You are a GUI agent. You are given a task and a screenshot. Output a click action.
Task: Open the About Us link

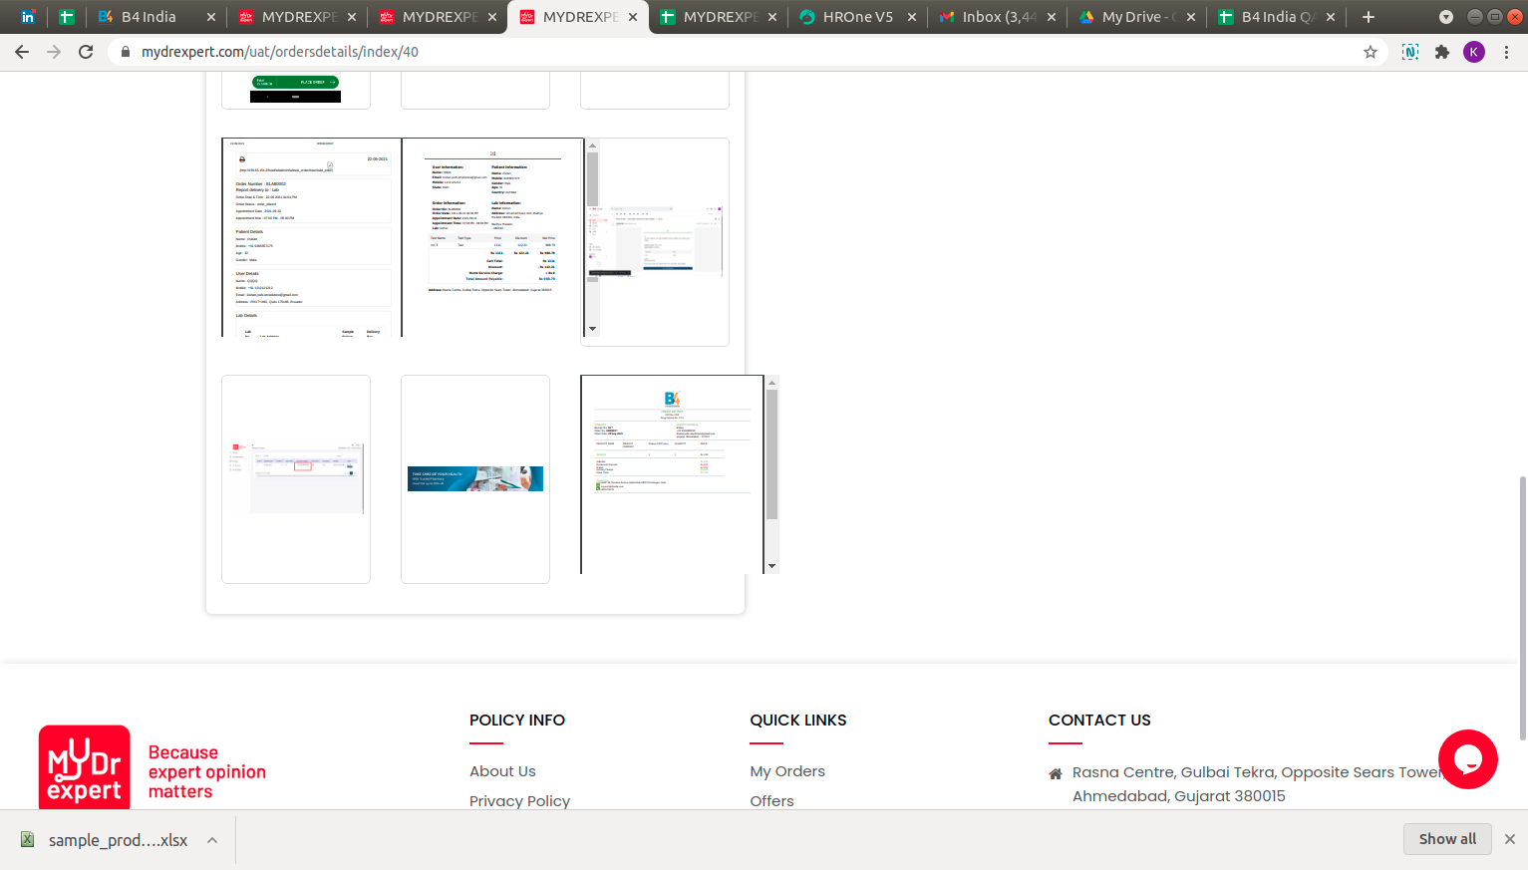coord(502,771)
